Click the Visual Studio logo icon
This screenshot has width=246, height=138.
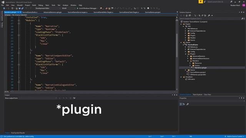(3, 2)
